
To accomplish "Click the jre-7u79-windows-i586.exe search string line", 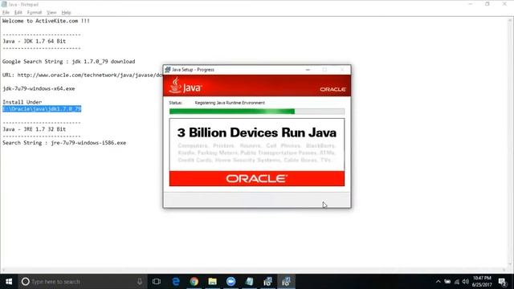I will tap(64, 143).
